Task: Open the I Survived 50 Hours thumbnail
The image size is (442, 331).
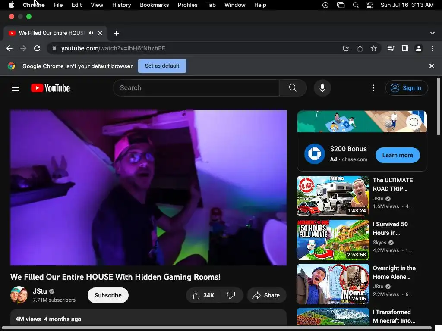Action: point(333,240)
